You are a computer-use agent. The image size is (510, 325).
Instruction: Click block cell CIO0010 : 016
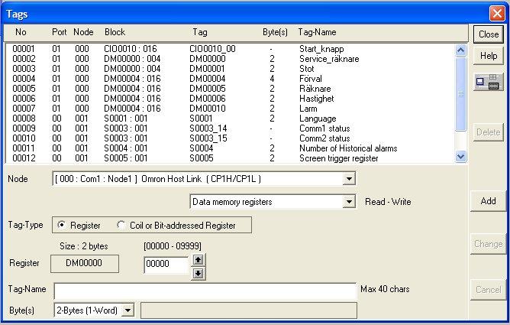[130, 49]
